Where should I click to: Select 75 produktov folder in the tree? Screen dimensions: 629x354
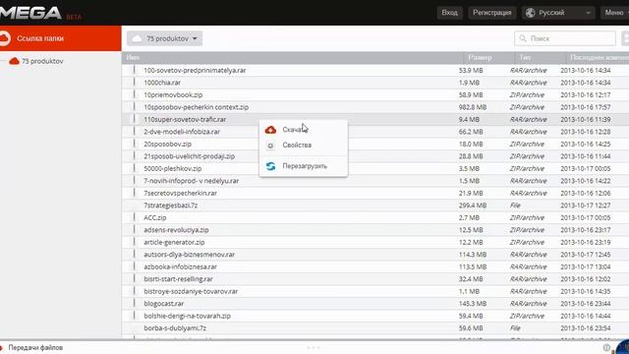[42, 61]
